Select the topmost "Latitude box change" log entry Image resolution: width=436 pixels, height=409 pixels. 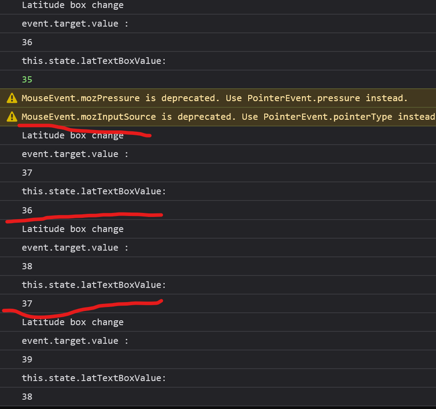click(73, 5)
